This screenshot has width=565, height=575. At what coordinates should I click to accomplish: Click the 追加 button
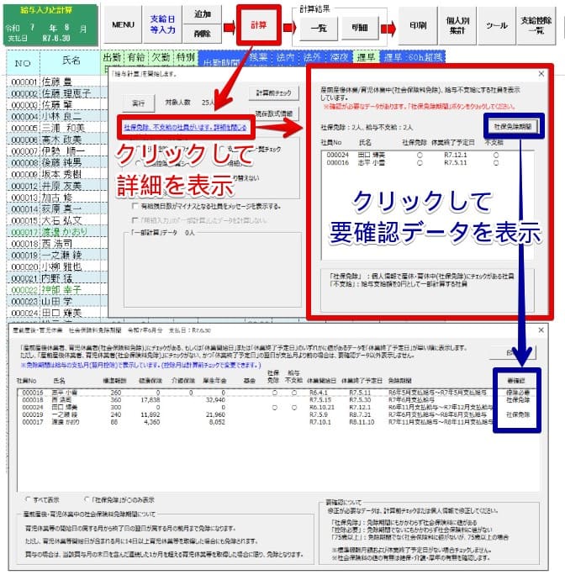(202, 14)
